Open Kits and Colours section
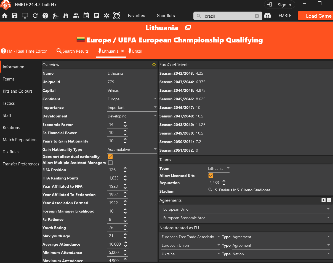 tap(18, 91)
